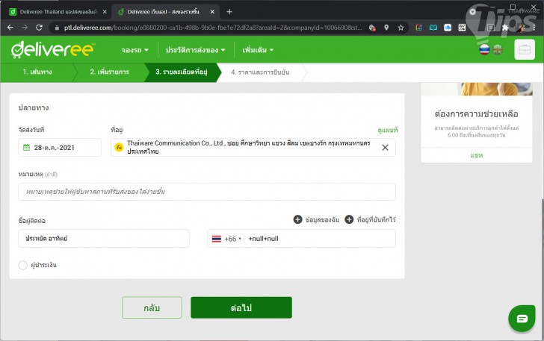Image resolution: width=544 pixels, height=341 pixels.
Task: Expand the จองรถ menu
Action: 135,50
